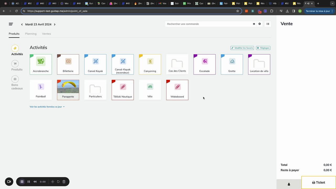This screenshot has height=189, width=336.
Task: Toggle the browser side panel icon
Action: pyautogui.click(x=293, y=11)
